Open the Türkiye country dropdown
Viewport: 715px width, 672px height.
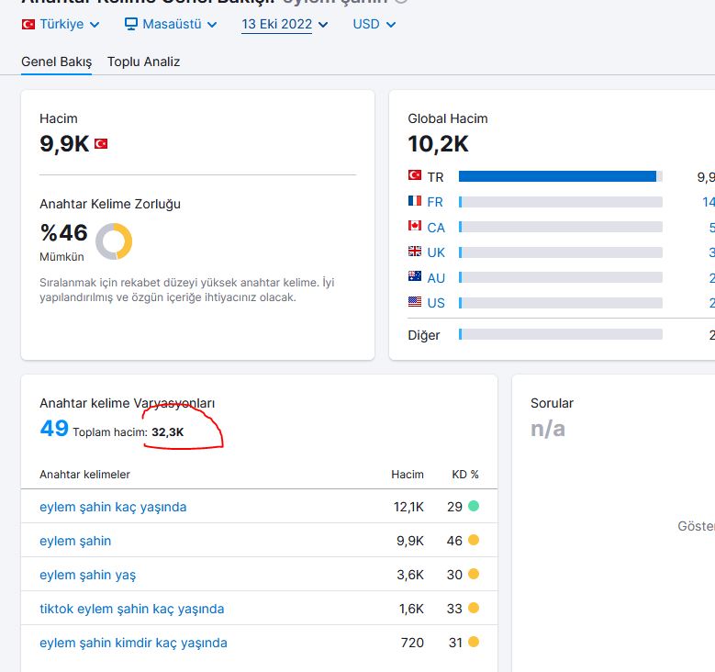pos(61,24)
